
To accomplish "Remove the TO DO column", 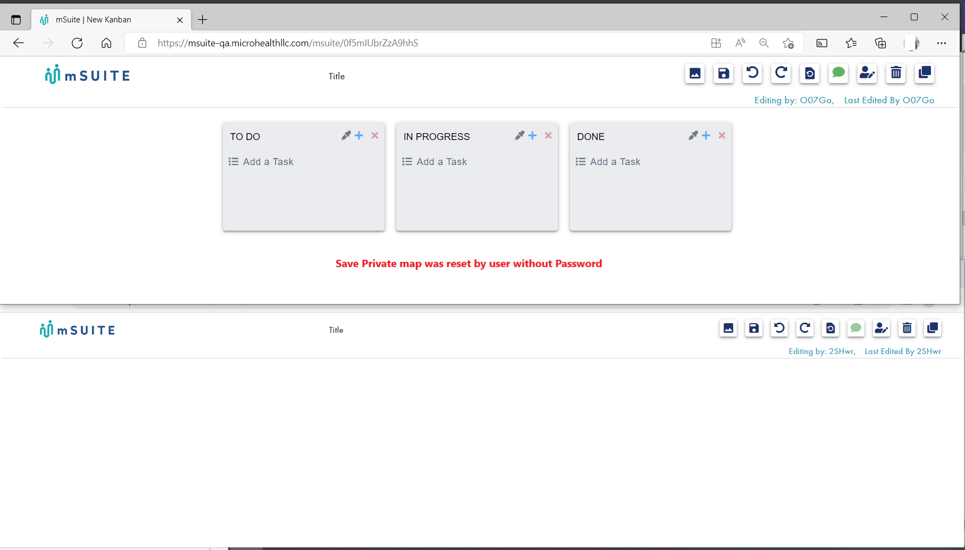I will [375, 135].
